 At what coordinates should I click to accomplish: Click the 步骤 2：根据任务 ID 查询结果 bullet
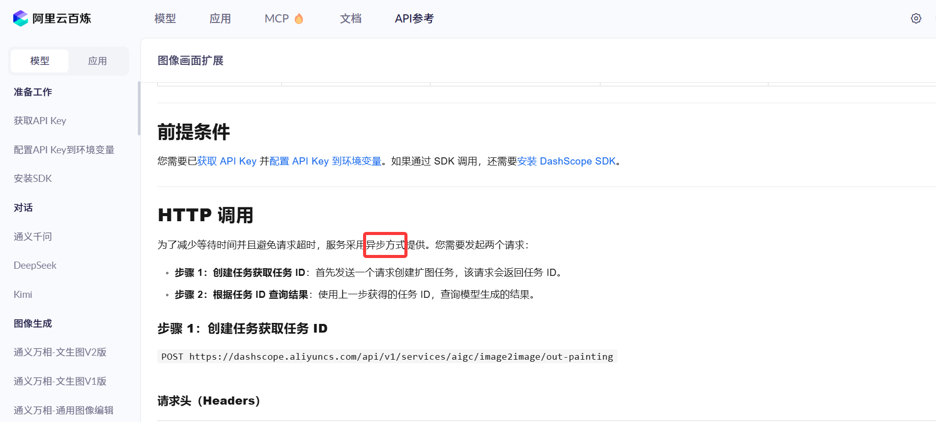[x=355, y=294]
